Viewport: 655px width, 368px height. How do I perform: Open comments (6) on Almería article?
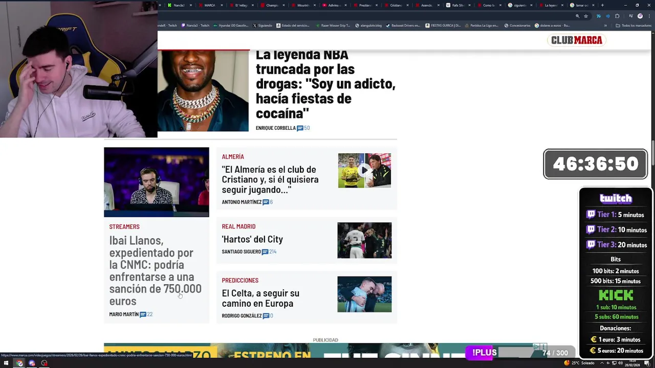(268, 202)
